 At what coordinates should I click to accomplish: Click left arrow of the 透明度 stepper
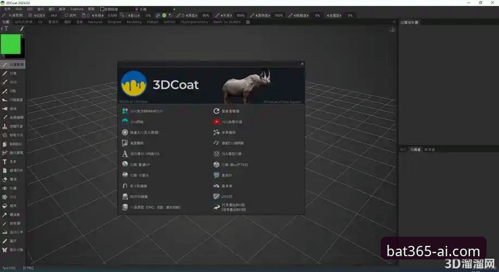(x=256, y=15)
